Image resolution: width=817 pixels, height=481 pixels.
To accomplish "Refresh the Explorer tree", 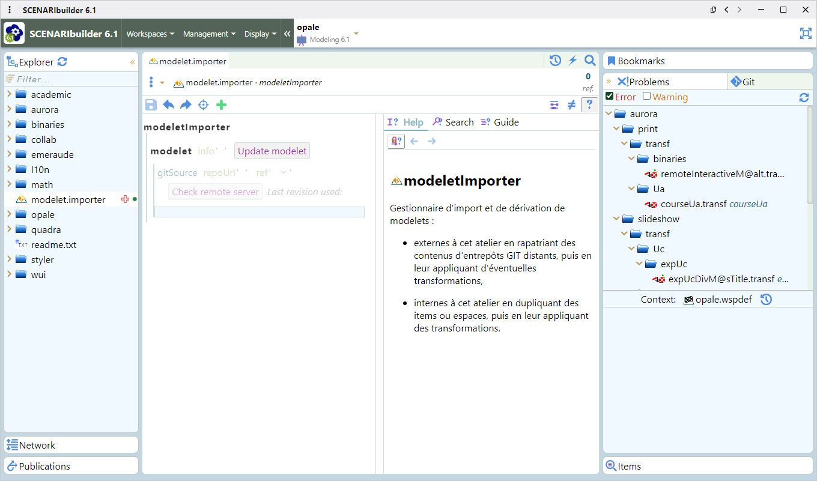I will [62, 61].
